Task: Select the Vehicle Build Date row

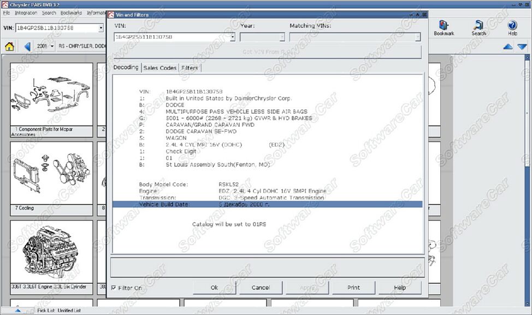Action: (x=267, y=205)
